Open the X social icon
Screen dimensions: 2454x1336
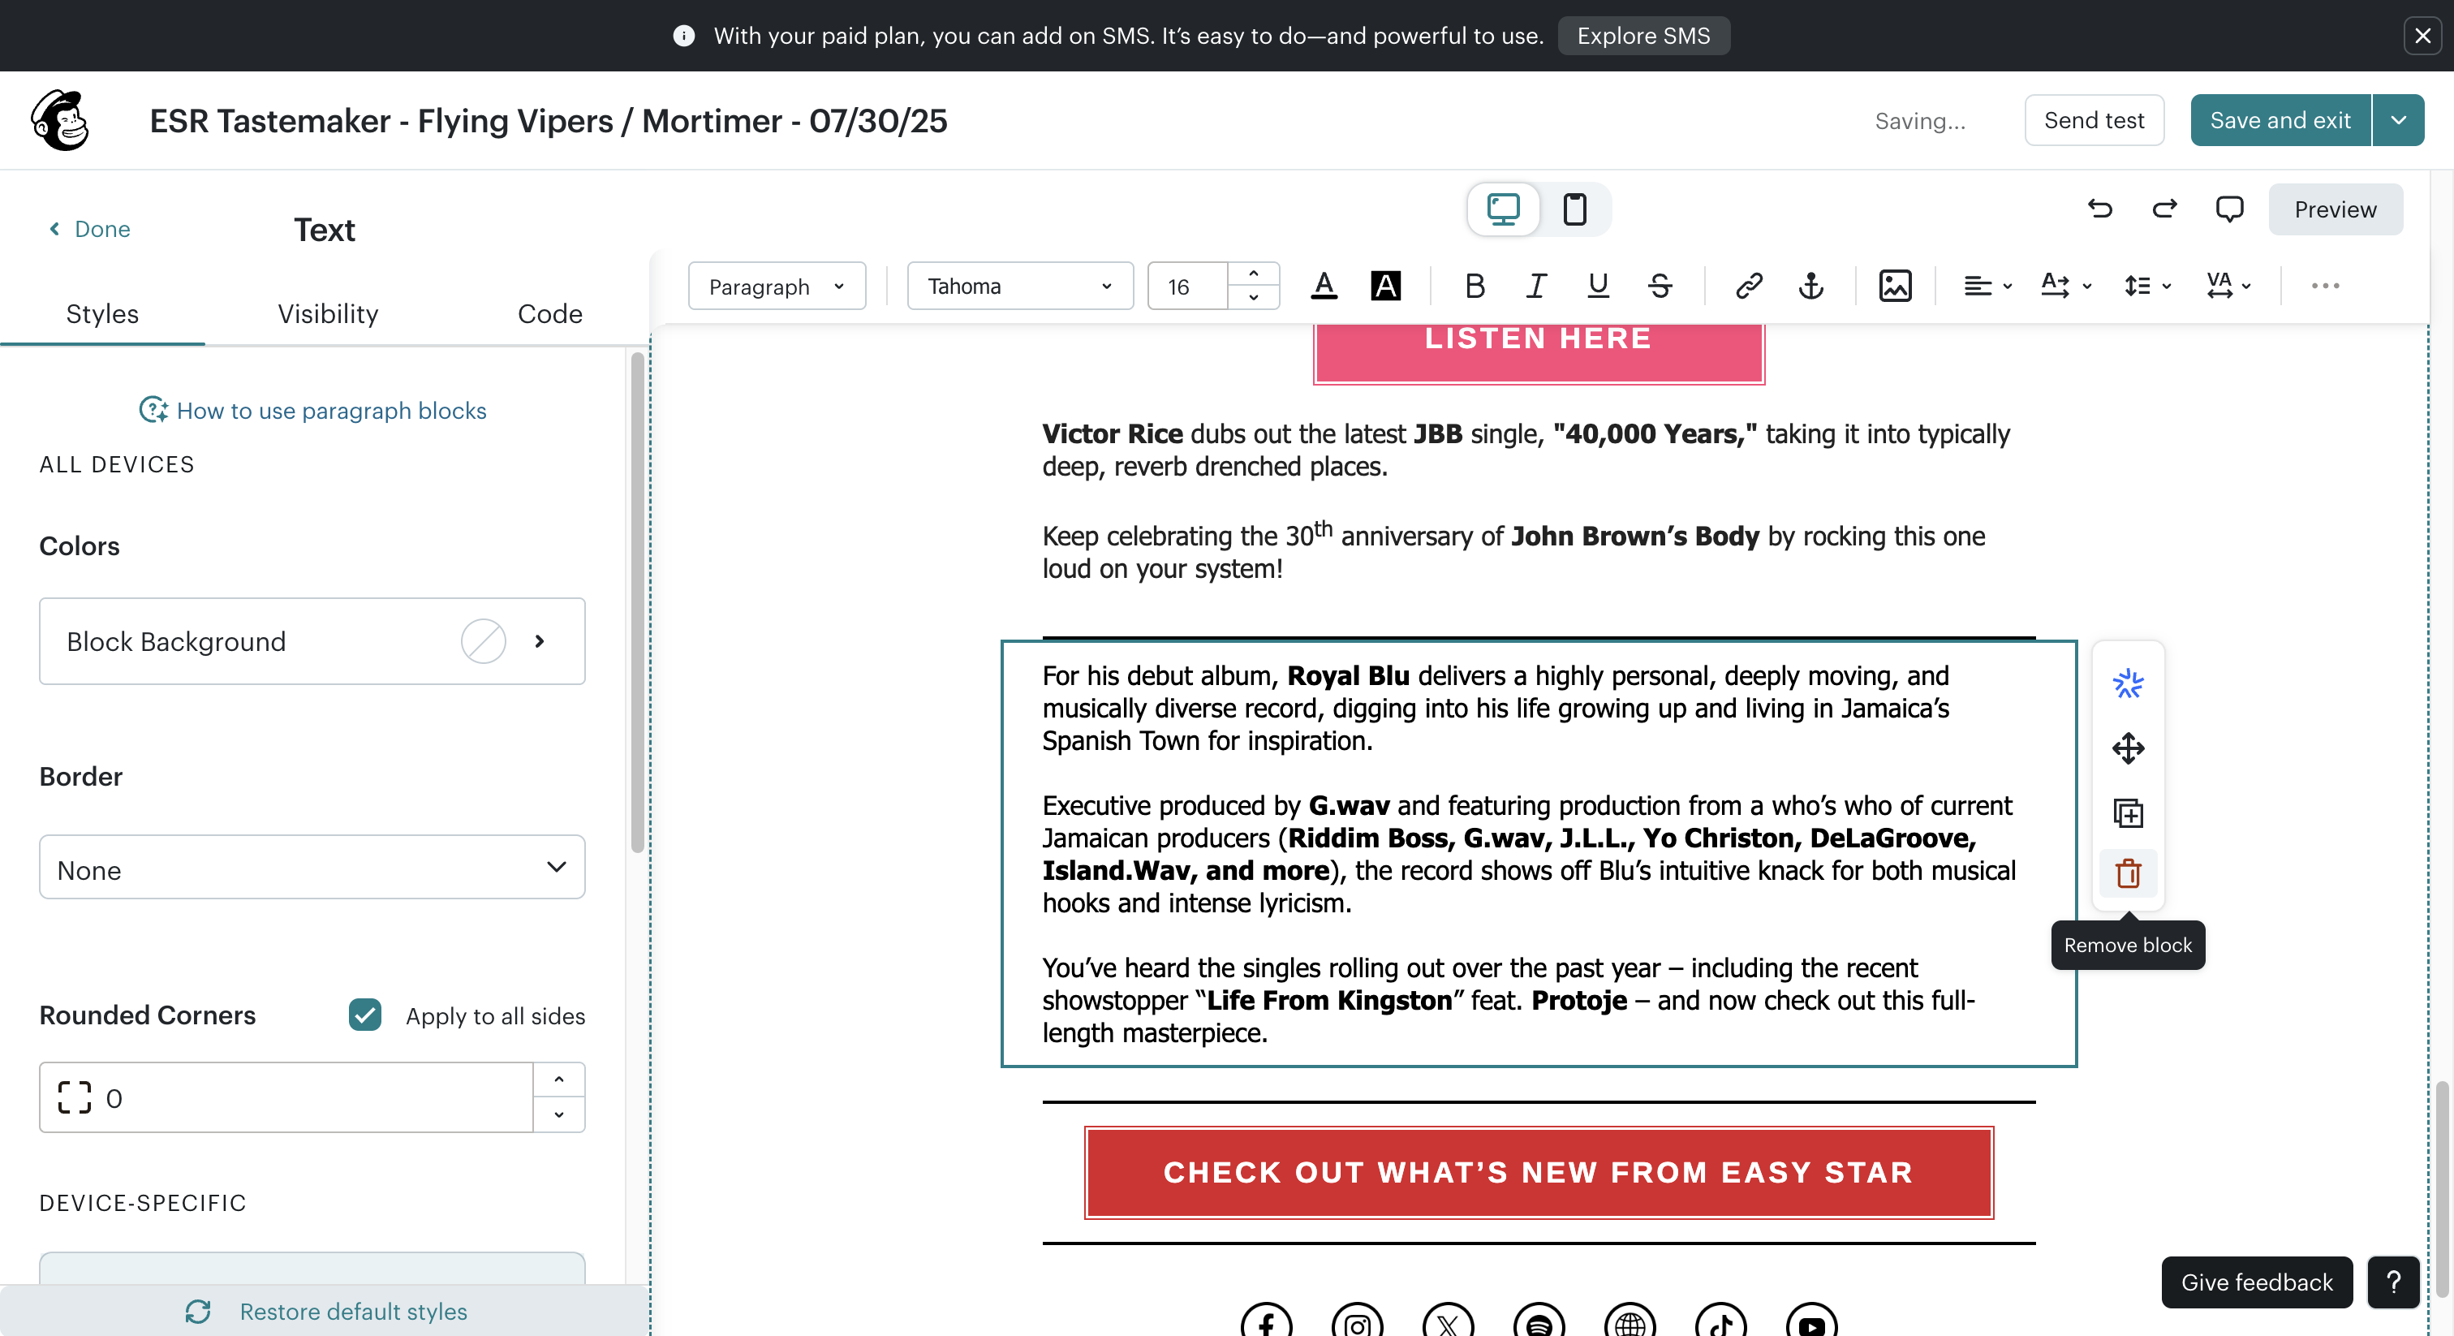pyautogui.click(x=1448, y=1320)
